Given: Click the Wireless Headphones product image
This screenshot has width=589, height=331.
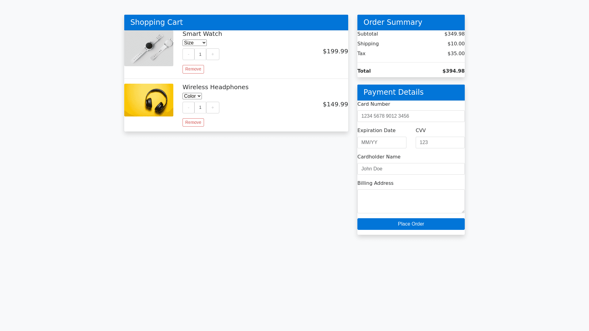Looking at the screenshot, I should click(149, 100).
